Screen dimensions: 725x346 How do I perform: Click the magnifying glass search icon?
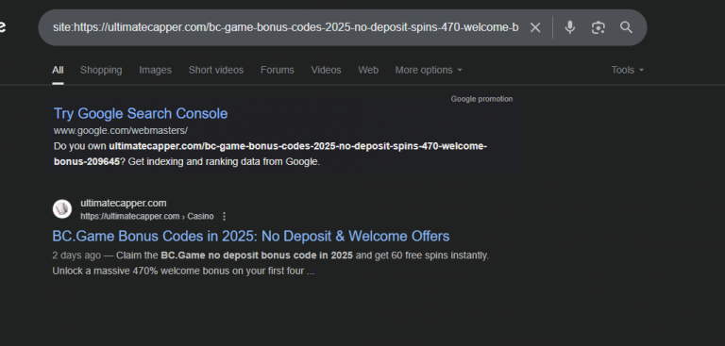[626, 27]
